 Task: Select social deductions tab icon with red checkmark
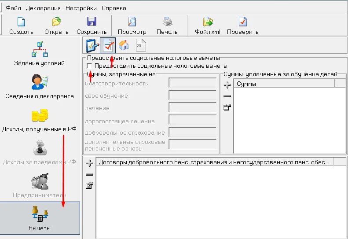[x=108, y=45]
